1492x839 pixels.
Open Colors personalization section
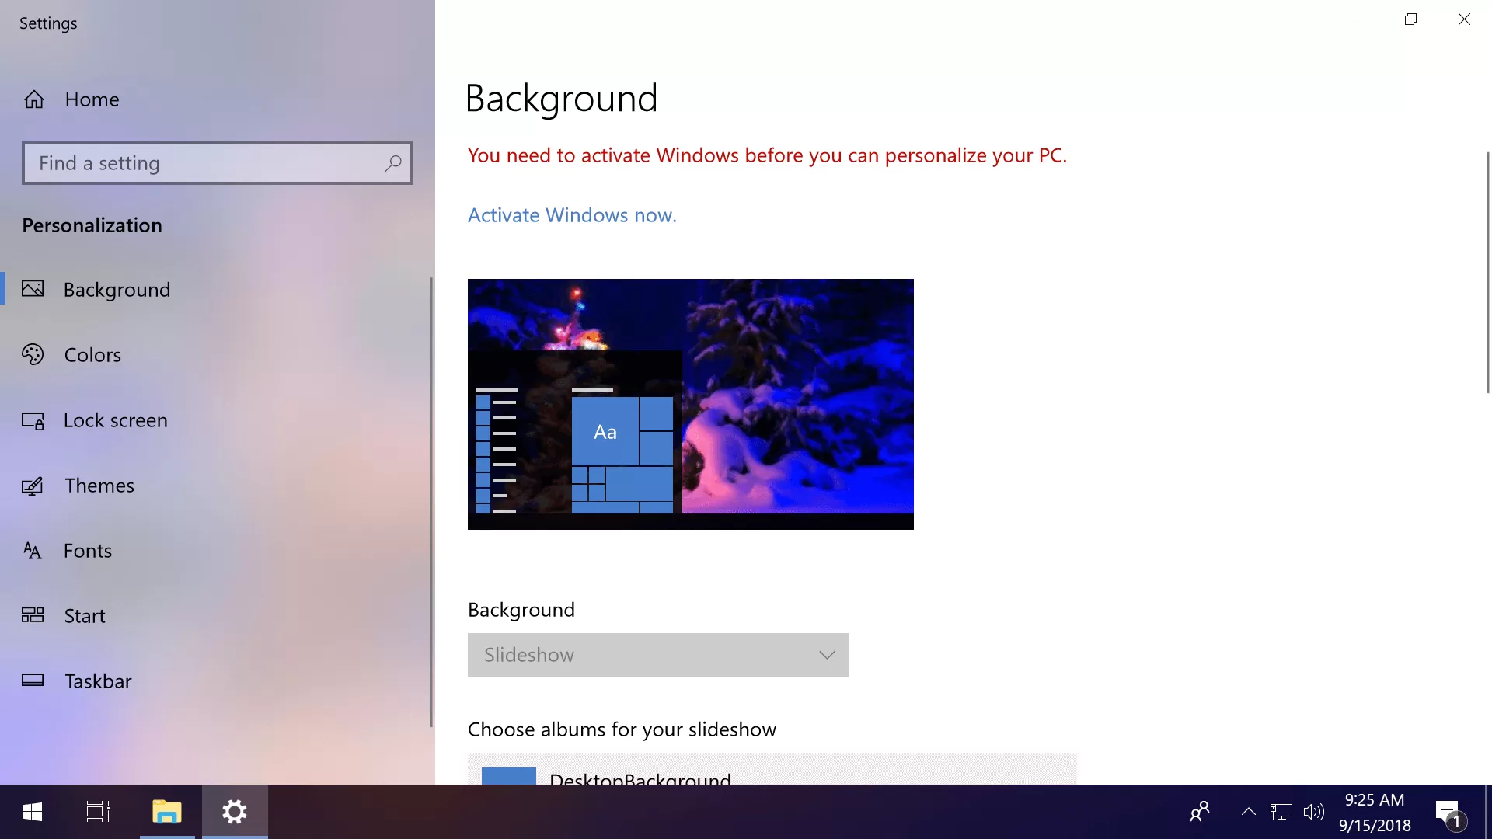point(92,354)
